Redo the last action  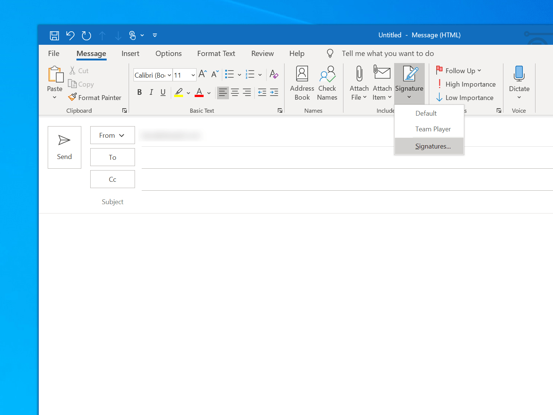87,35
